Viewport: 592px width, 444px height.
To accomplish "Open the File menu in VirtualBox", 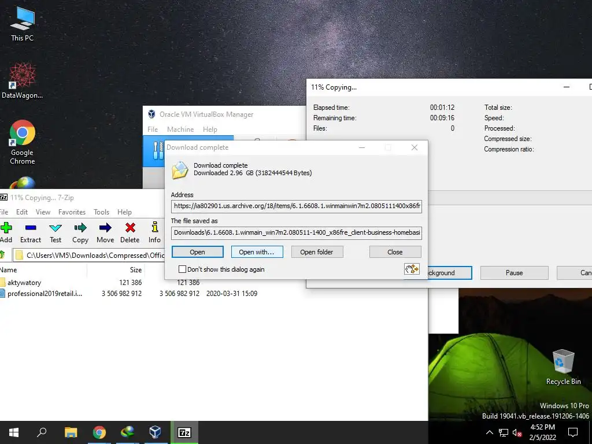I will pos(153,129).
